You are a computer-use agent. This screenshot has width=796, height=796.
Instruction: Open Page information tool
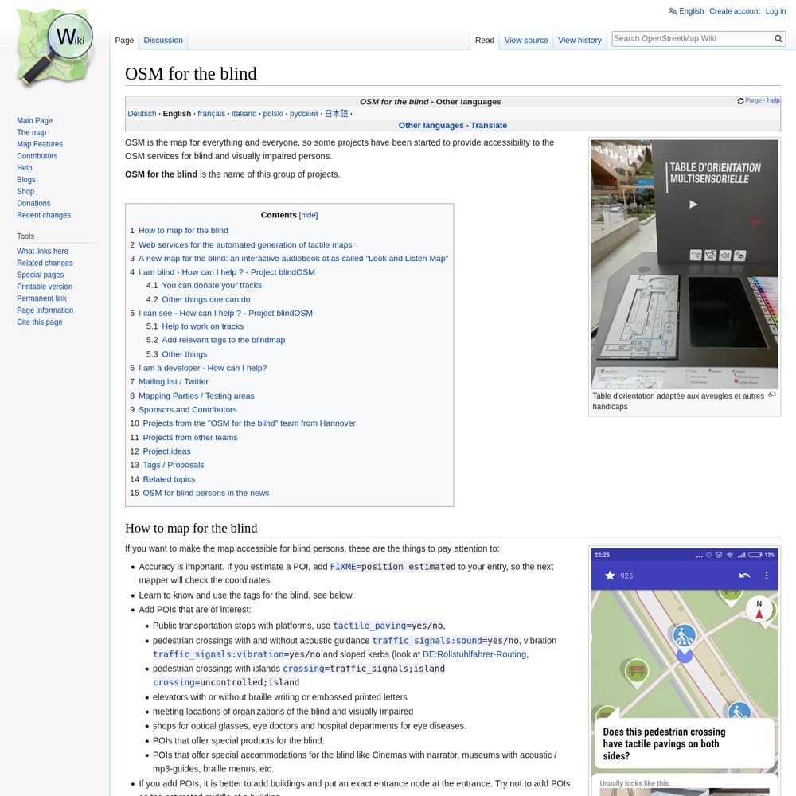tap(45, 310)
